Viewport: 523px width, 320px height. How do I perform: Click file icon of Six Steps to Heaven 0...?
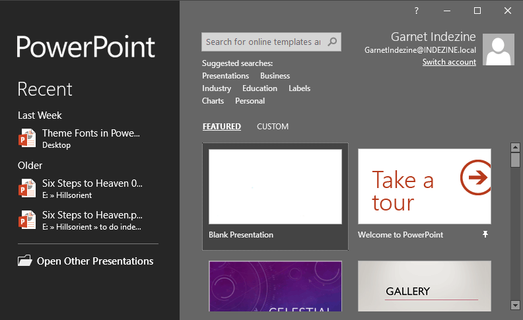click(27, 188)
